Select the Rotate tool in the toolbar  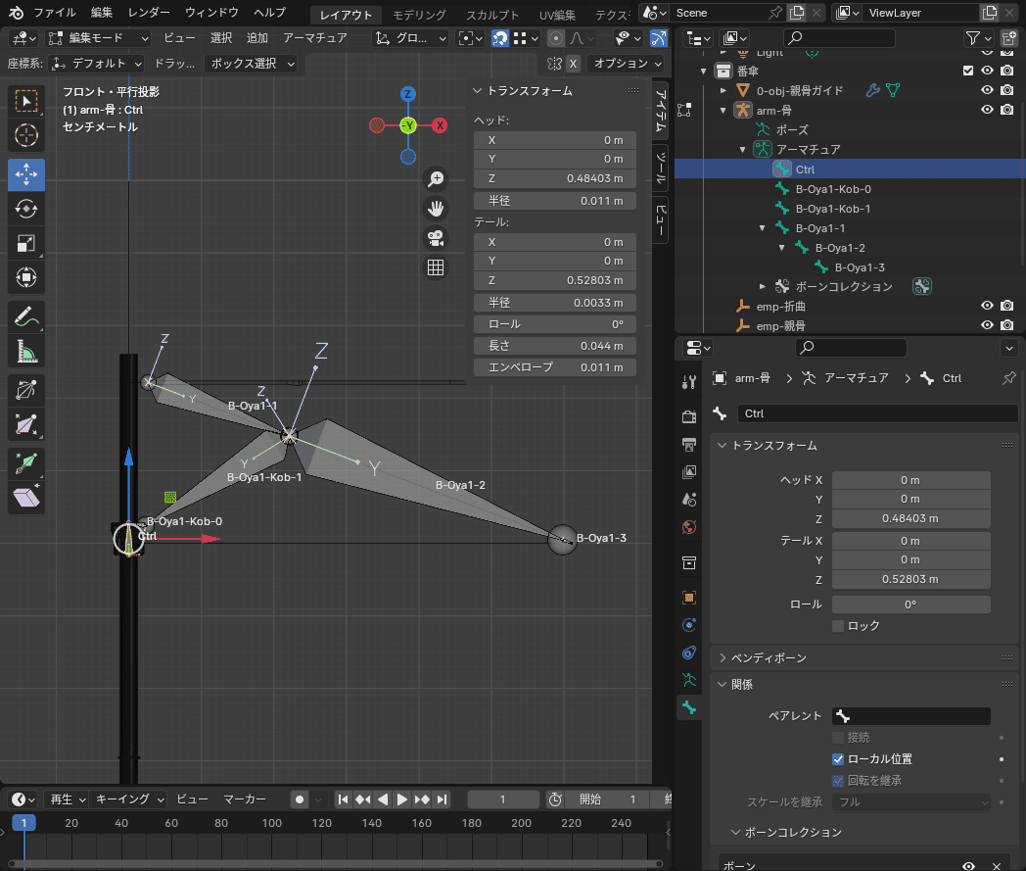point(26,209)
